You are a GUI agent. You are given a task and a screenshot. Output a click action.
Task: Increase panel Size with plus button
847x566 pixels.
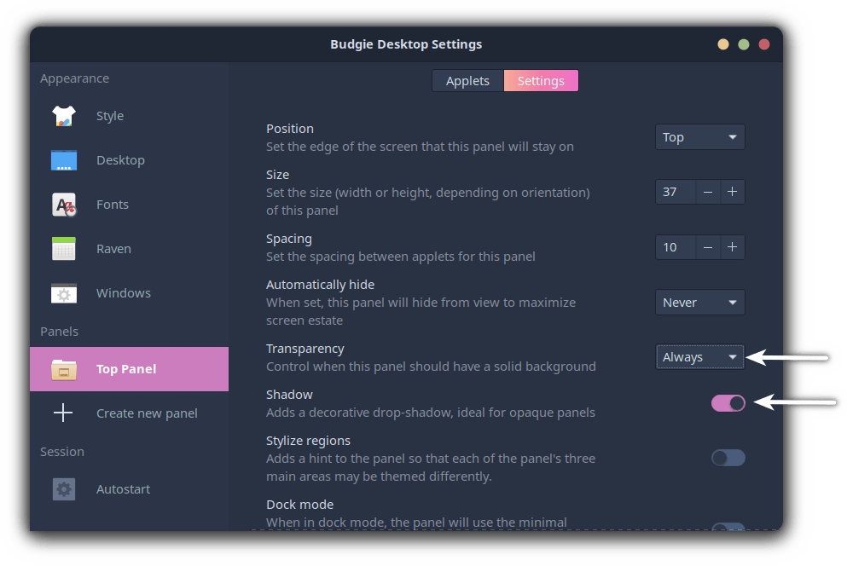(732, 192)
